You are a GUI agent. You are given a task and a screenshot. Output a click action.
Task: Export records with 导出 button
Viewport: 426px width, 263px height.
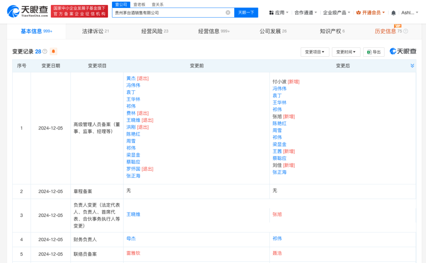click(x=374, y=52)
